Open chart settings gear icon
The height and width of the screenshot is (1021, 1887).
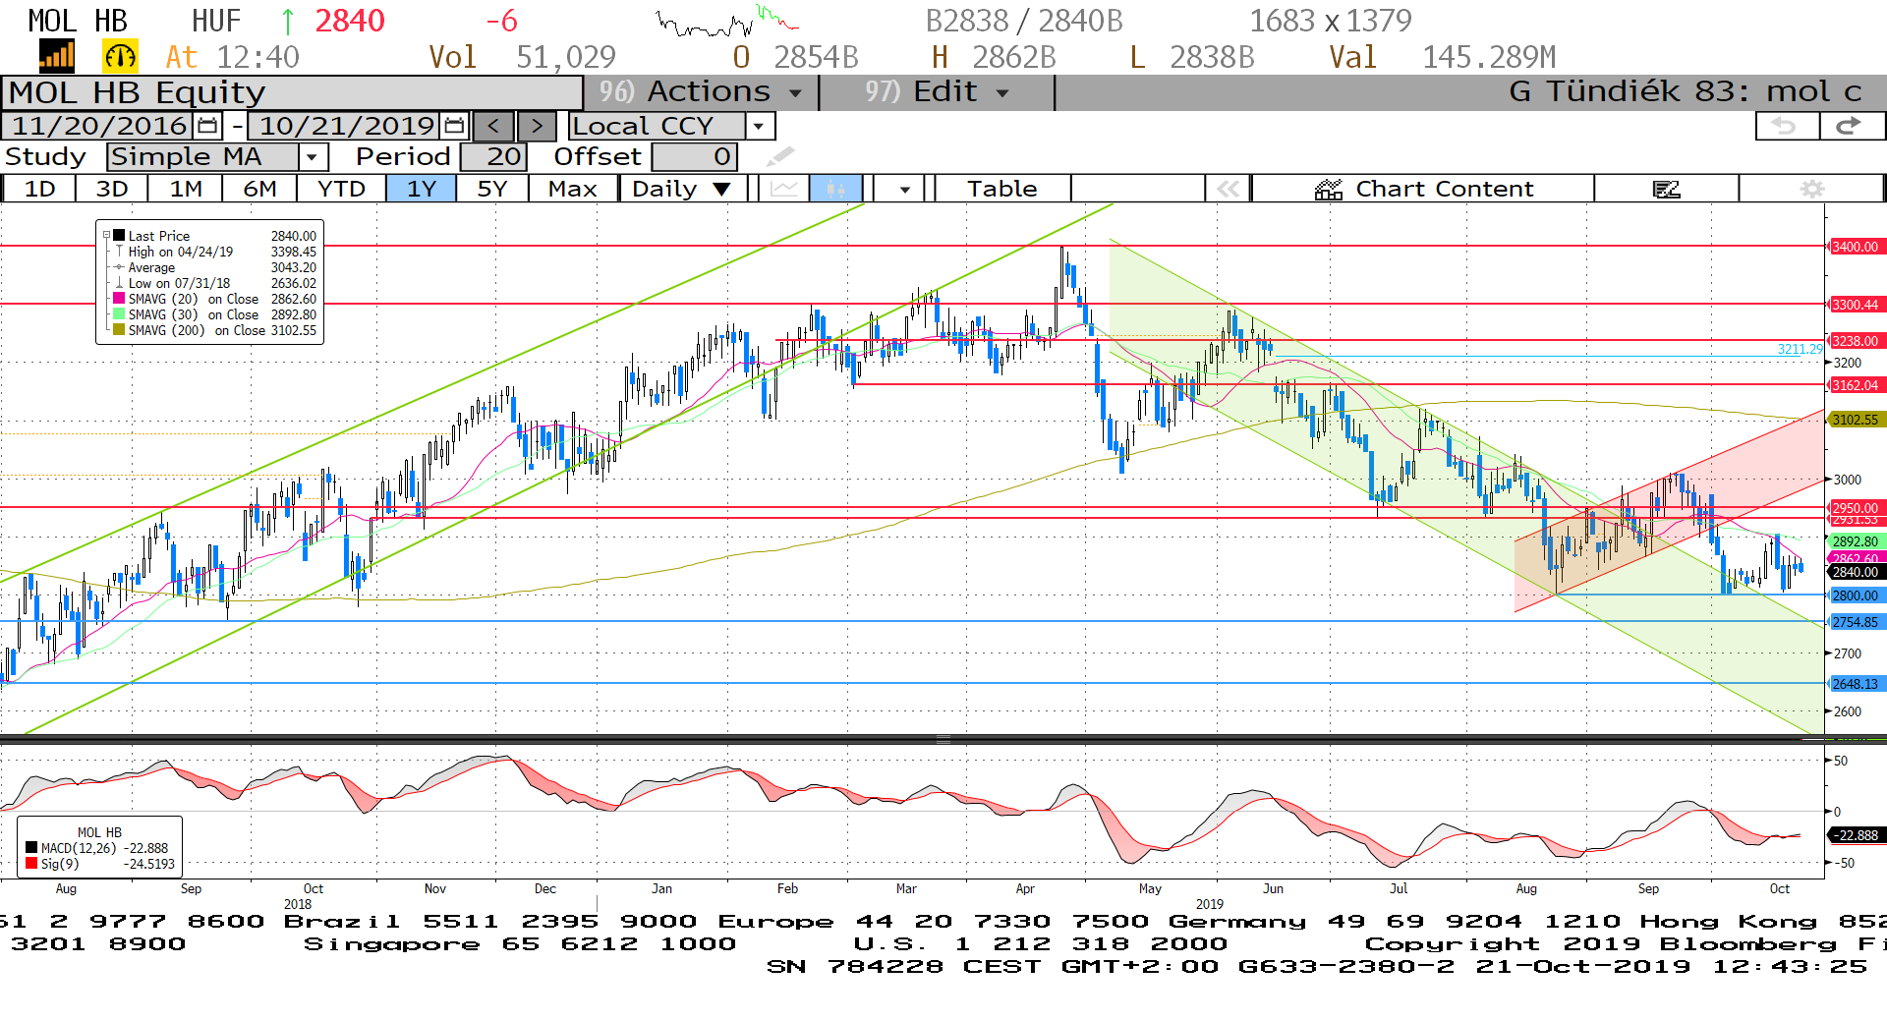pyautogui.click(x=1812, y=189)
